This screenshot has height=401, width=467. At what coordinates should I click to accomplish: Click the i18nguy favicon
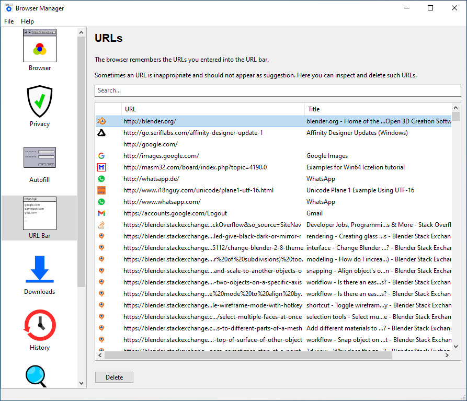point(101,190)
